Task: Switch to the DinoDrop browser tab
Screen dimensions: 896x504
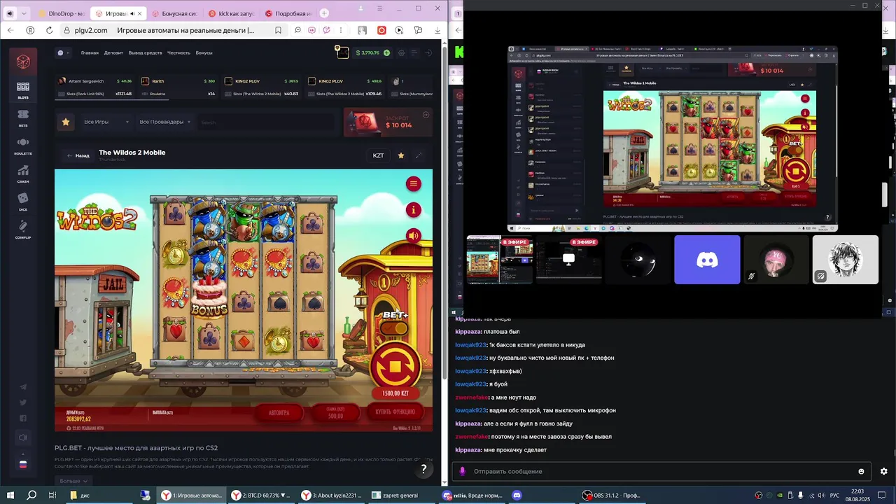Action: click(x=62, y=13)
